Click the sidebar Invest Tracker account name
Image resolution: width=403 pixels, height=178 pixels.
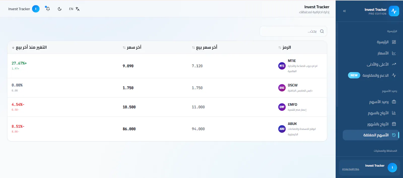375,166
